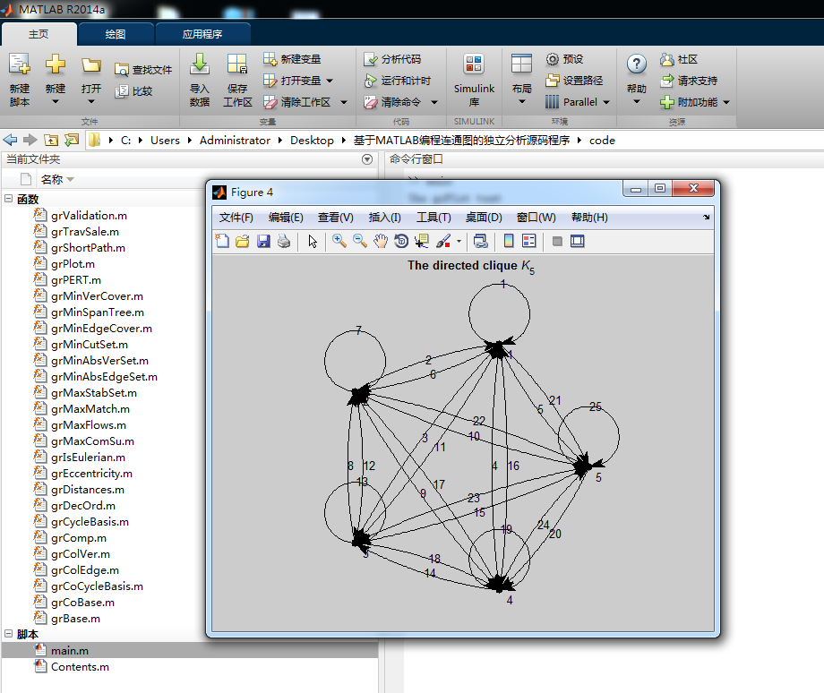The width and height of the screenshot is (824, 693).
Task: Click the New Script icon (新建脚本)
Action: click(x=20, y=64)
